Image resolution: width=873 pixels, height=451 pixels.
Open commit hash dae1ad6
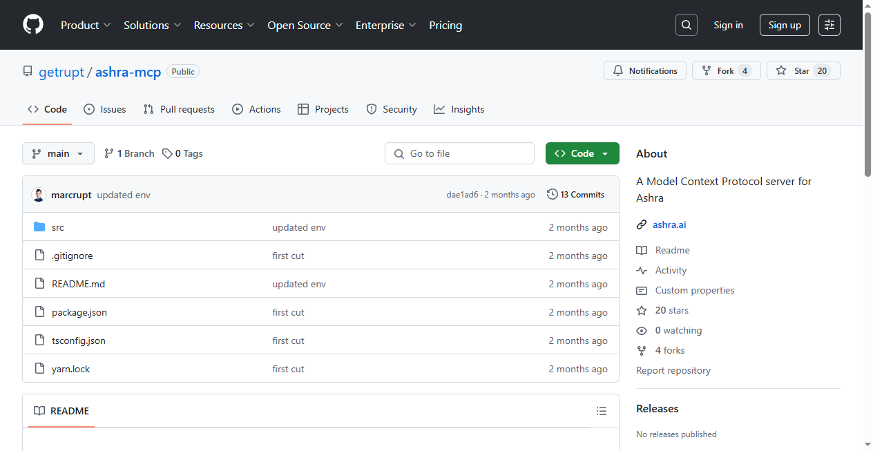[462, 195]
